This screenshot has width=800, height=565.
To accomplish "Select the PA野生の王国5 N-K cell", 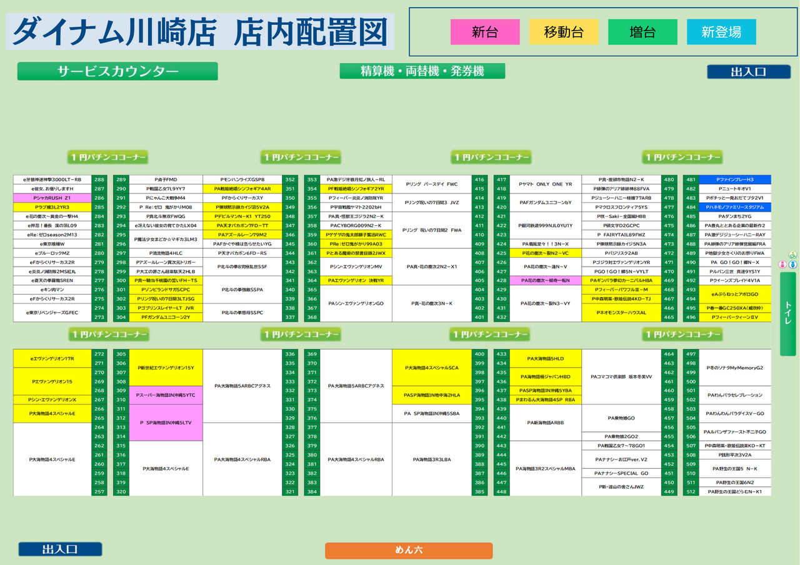I will [735, 469].
